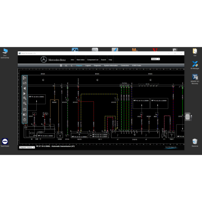This screenshot has height=202, width=202.
Task: Click the Main Index menu item
Action: (80, 60)
